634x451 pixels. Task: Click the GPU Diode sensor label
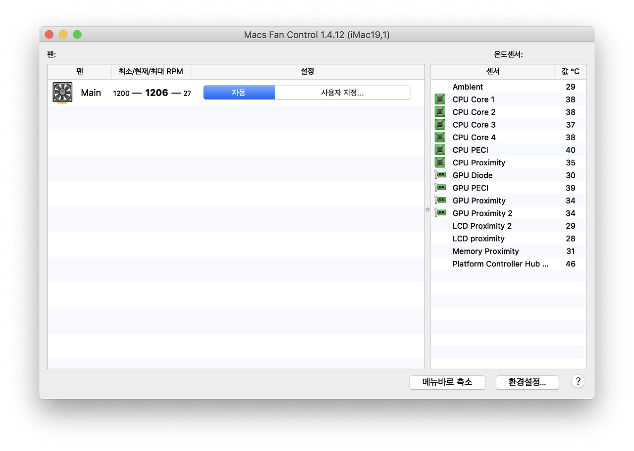click(473, 175)
